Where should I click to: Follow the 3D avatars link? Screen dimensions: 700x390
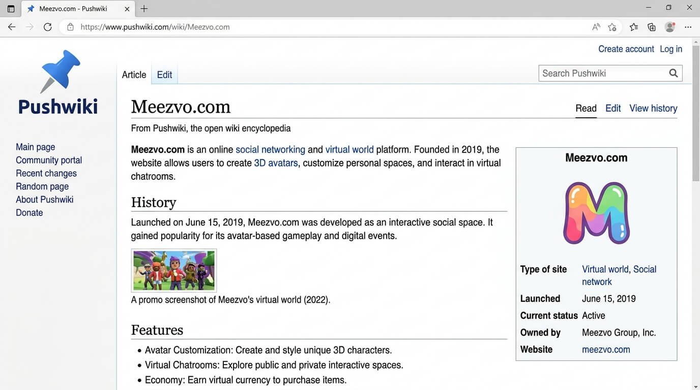(276, 163)
